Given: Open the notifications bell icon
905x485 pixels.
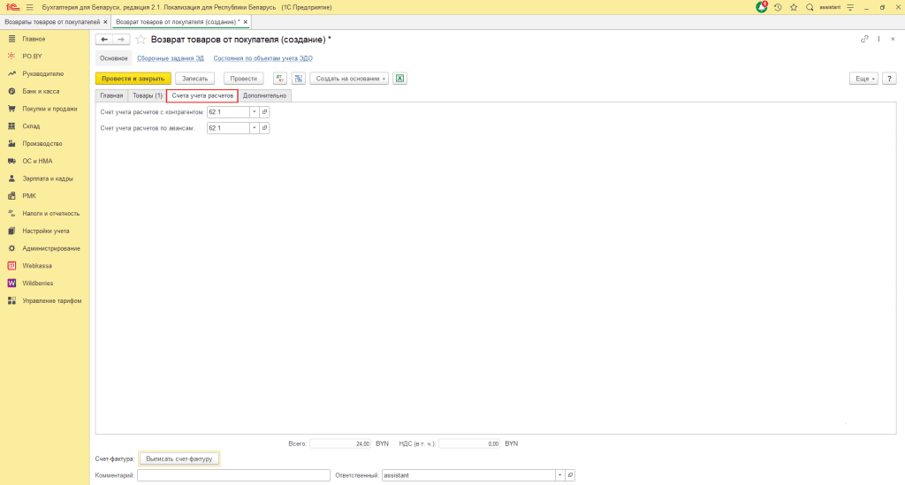Looking at the screenshot, I should [762, 7].
